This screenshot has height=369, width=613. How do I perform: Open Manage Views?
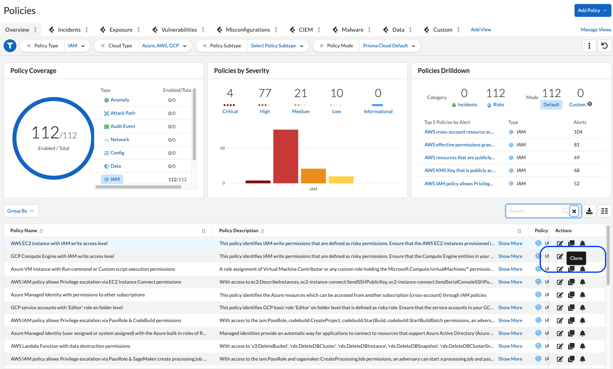tap(596, 30)
